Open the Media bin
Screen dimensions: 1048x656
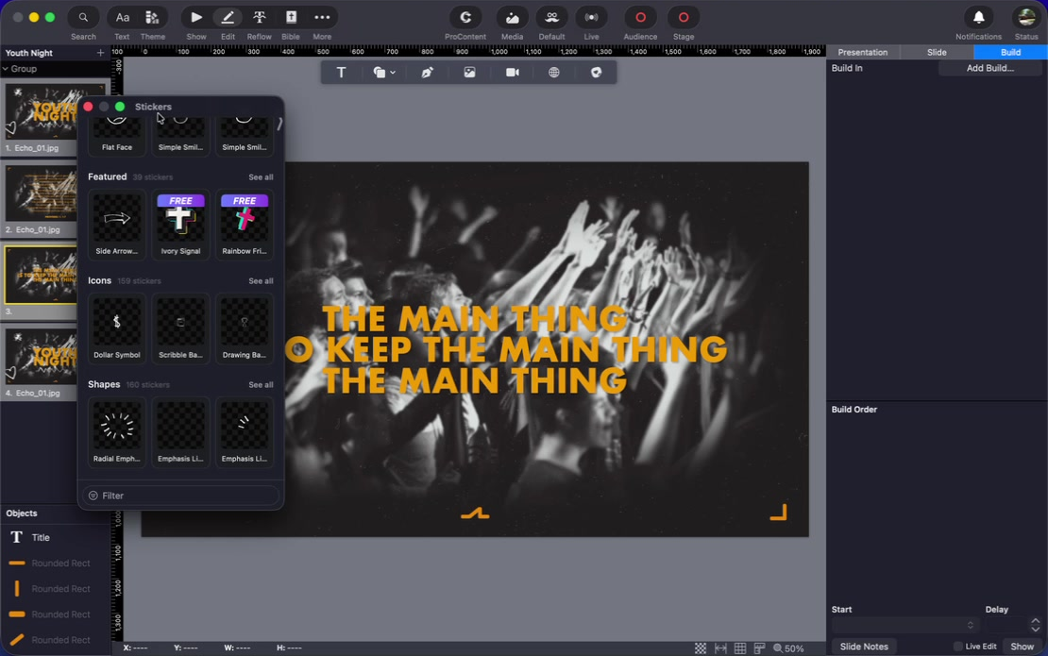[512, 24]
